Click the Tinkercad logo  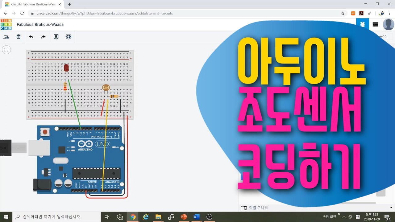click(x=6, y=24)
